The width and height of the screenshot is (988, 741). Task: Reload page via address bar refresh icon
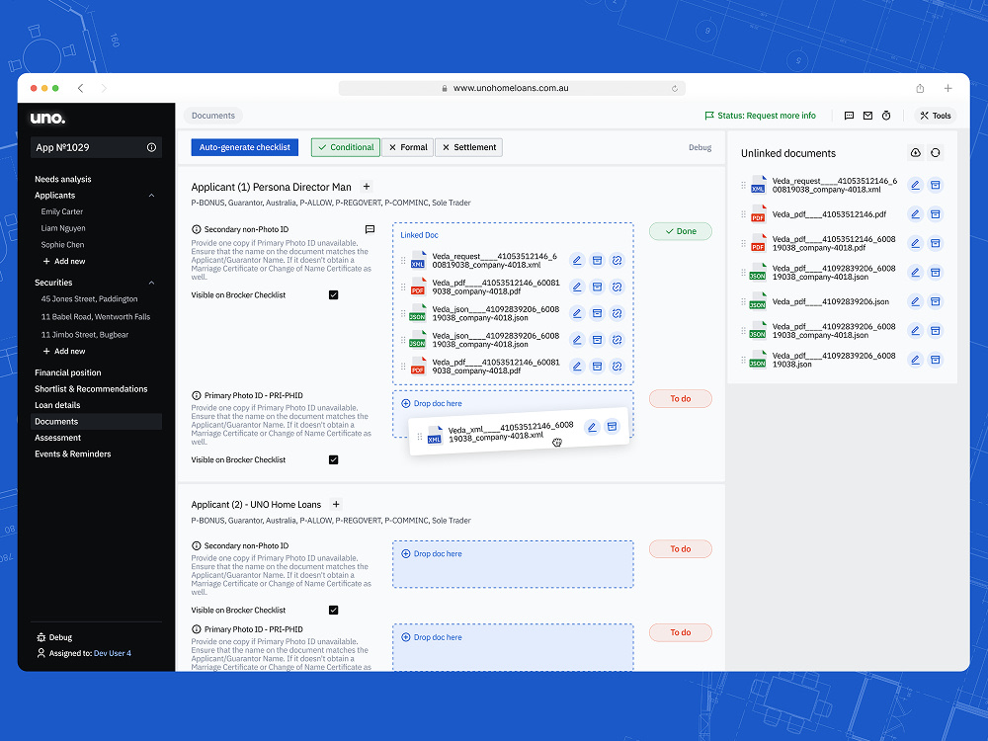pyautogui.click(x=674, y=88)
